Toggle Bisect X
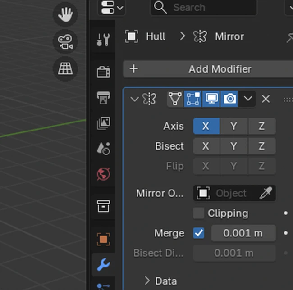Image resolution: width=293 pixels, height=290 pixels. (206, 146)
